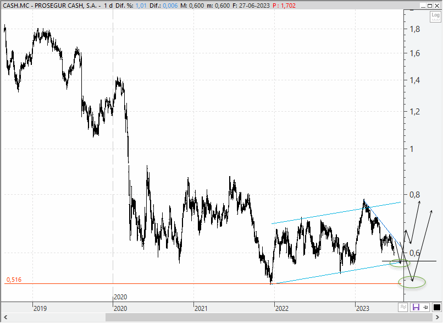The image size is (443, 323).
Task: Open the black color swatch
Action: pyautogui.click(x=436, y=307)
